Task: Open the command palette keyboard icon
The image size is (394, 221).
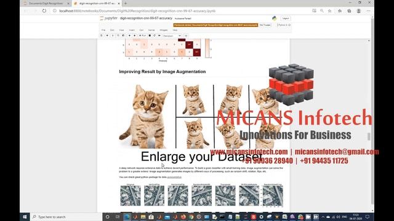Action: 186,36
